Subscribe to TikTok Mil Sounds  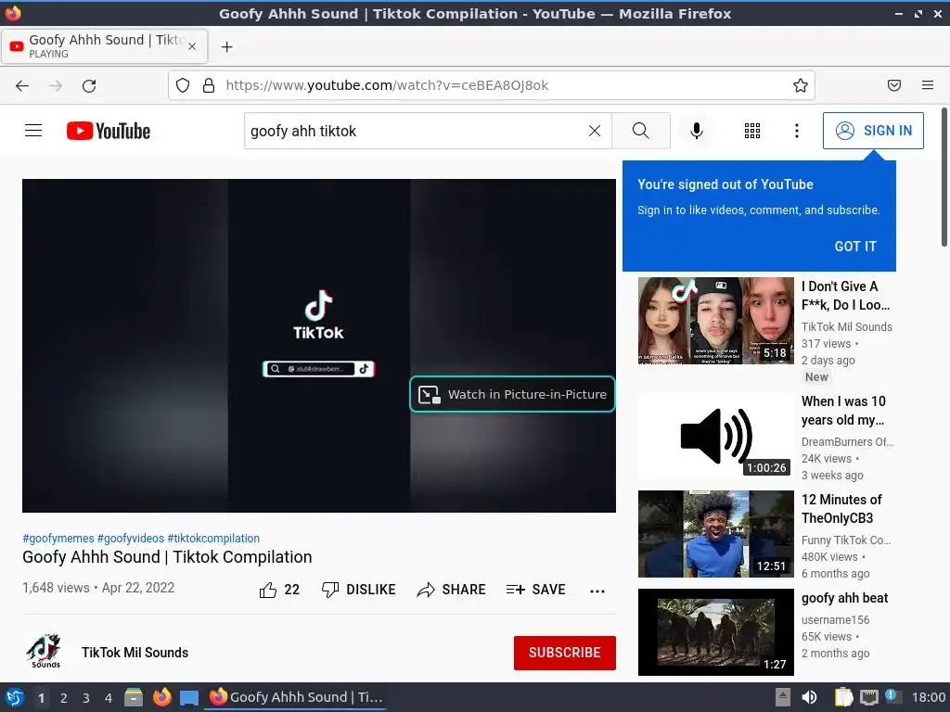[565, 653]
